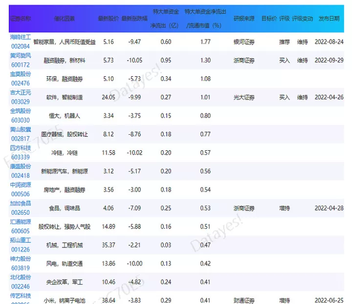Screen dimensions: 352x304
Task: Select catalyst text 新能源汽车，新能源
Action: [65, 171]
